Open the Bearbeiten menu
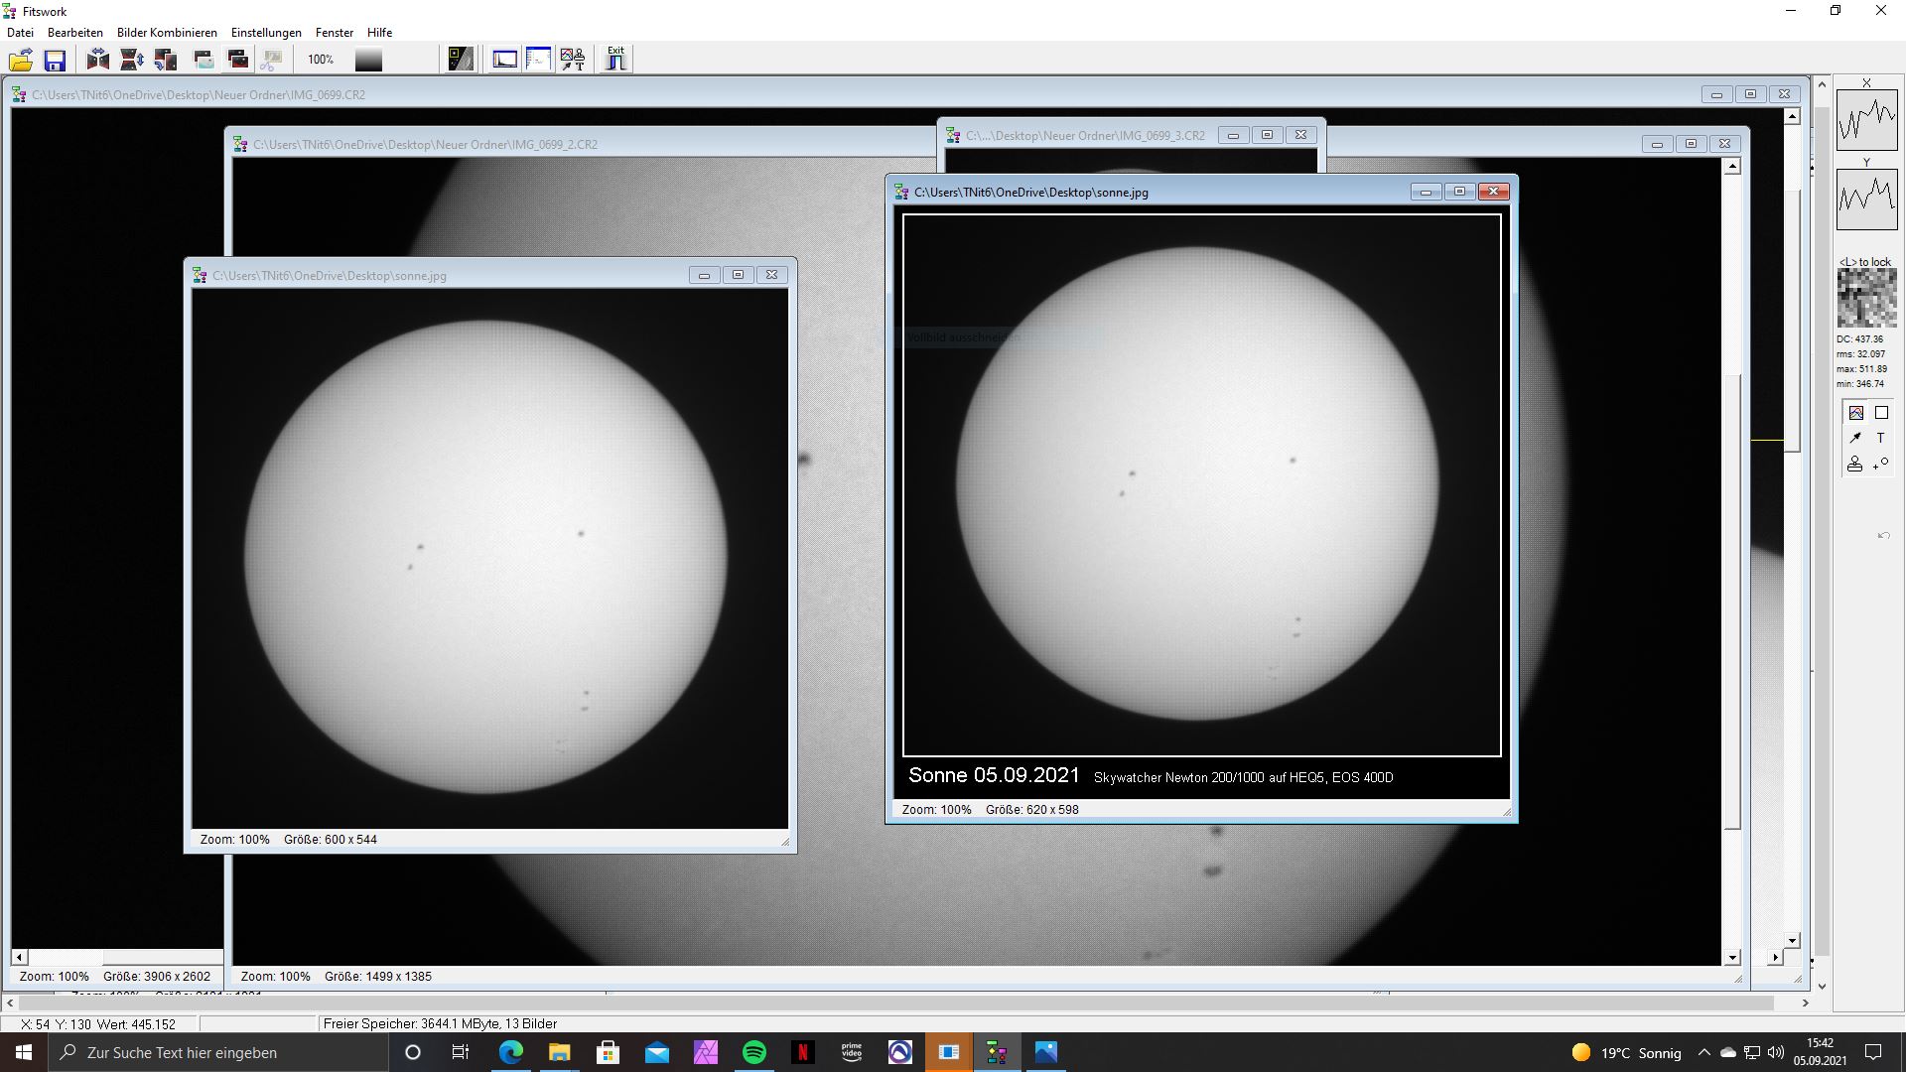Screen dimensions: 1906x1072 pos(74,33)
